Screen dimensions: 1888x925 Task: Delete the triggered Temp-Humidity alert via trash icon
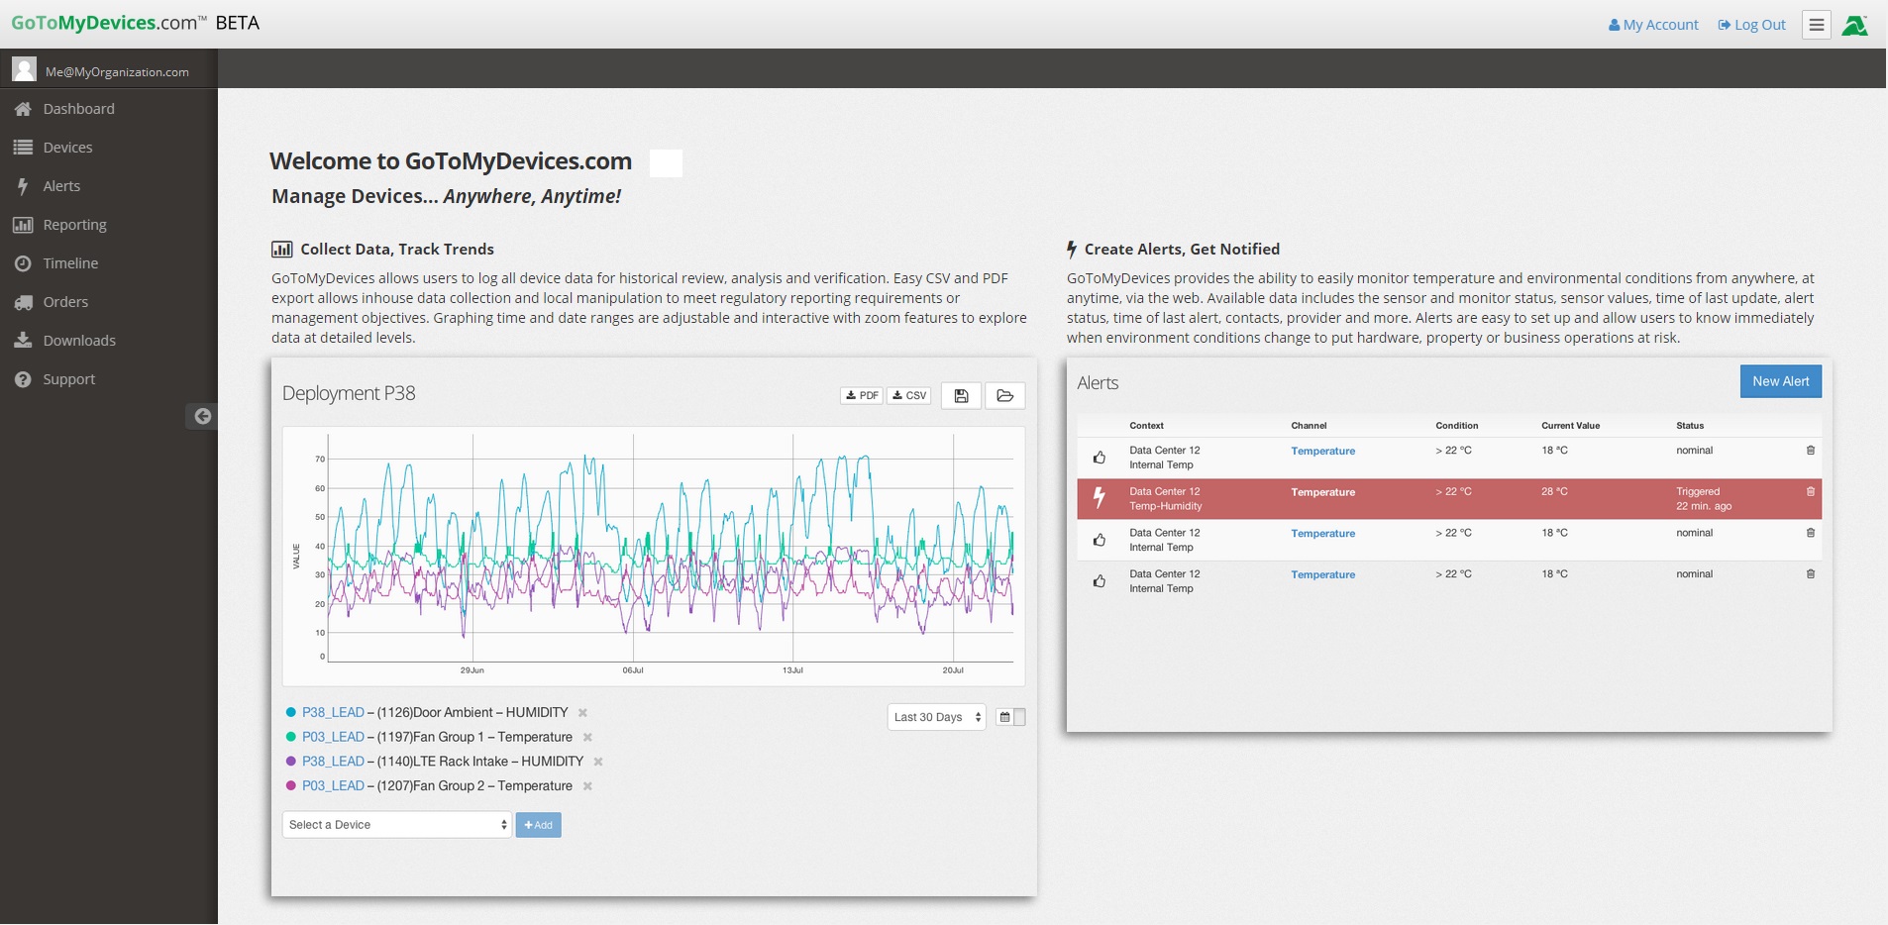coord(1810,492)
